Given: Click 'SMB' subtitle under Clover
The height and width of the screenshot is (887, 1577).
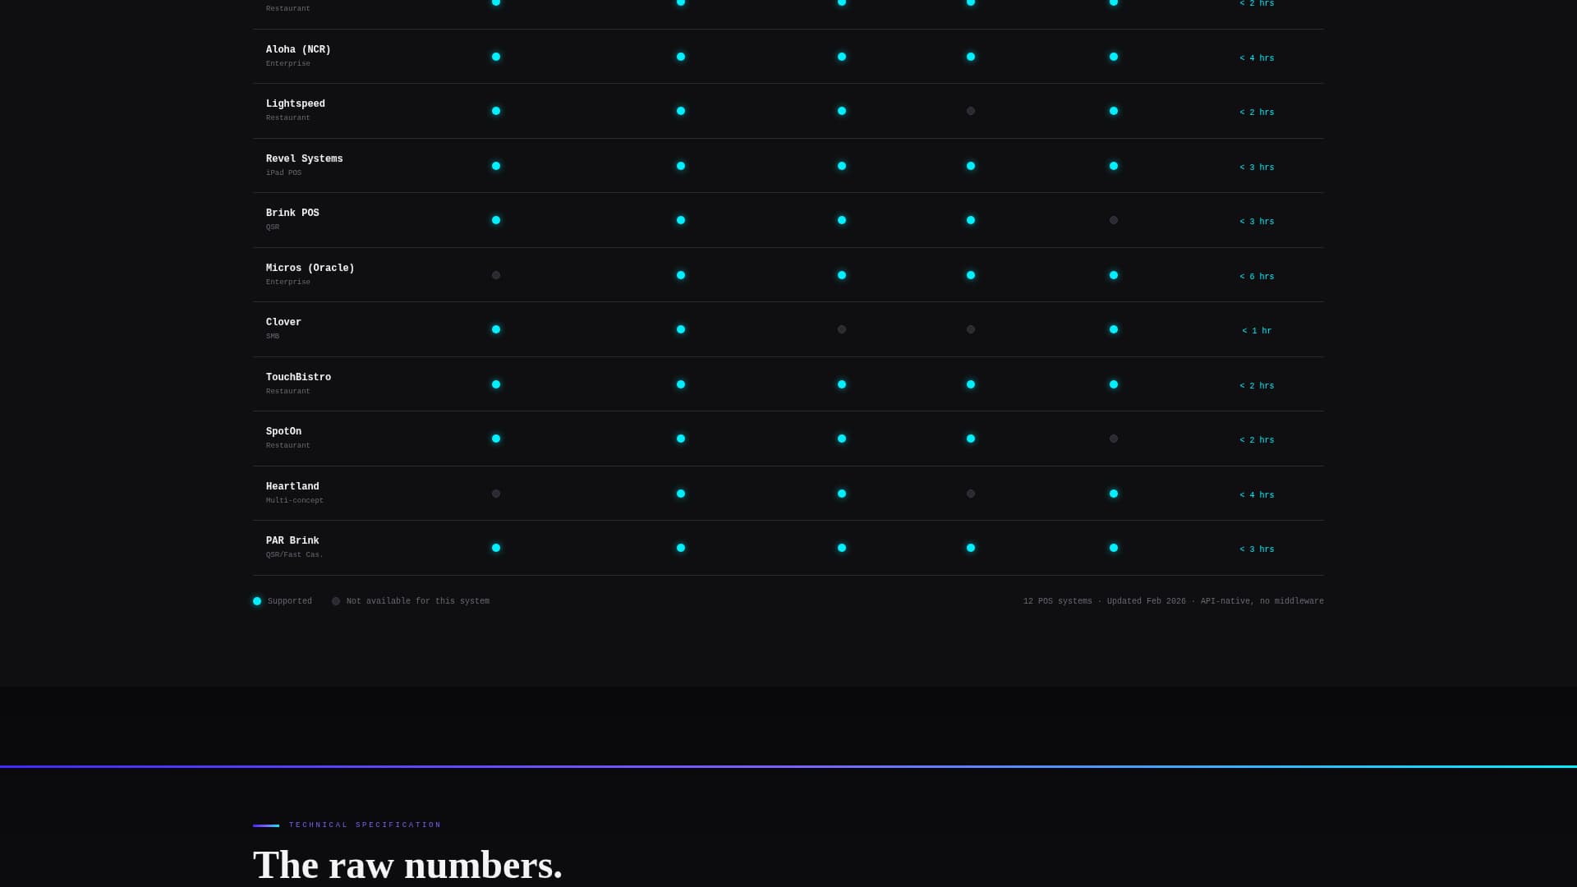Looking at the screenshot, I should [273, 337].
